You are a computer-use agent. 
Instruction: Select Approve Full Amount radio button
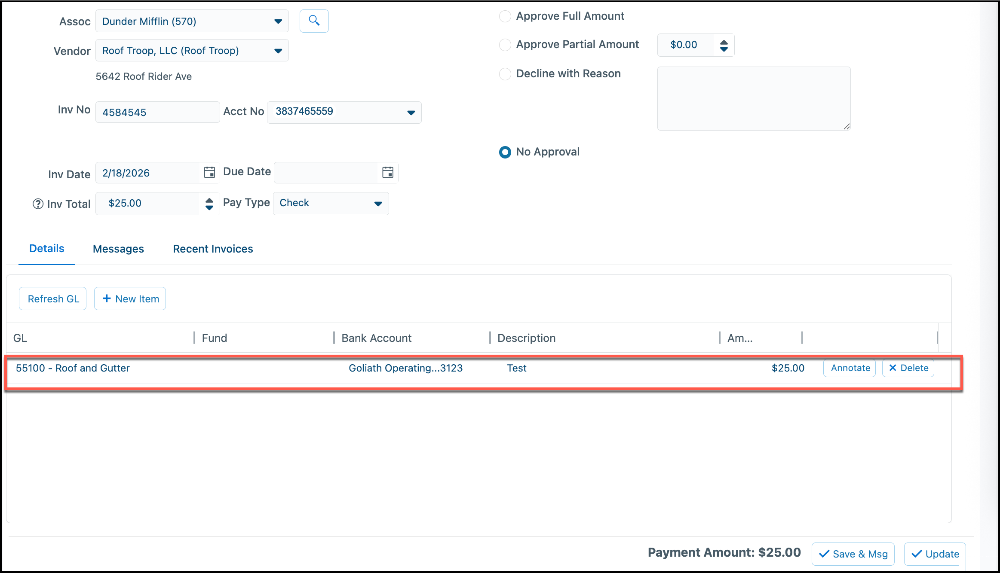505,16
